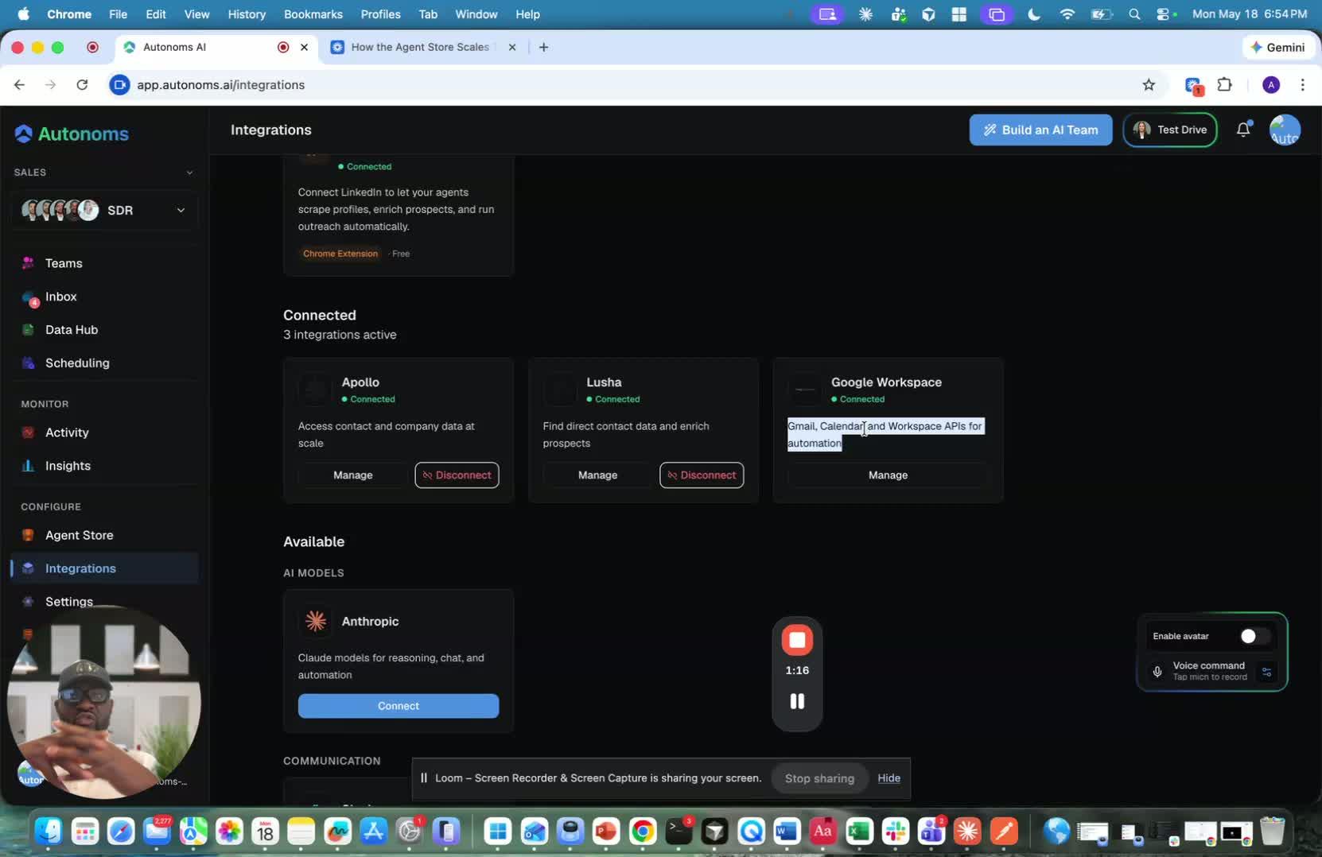Viewport: 1322px width, 857px height.
Task: Click the Integrations sidebar icon
Action: point(28,568)
